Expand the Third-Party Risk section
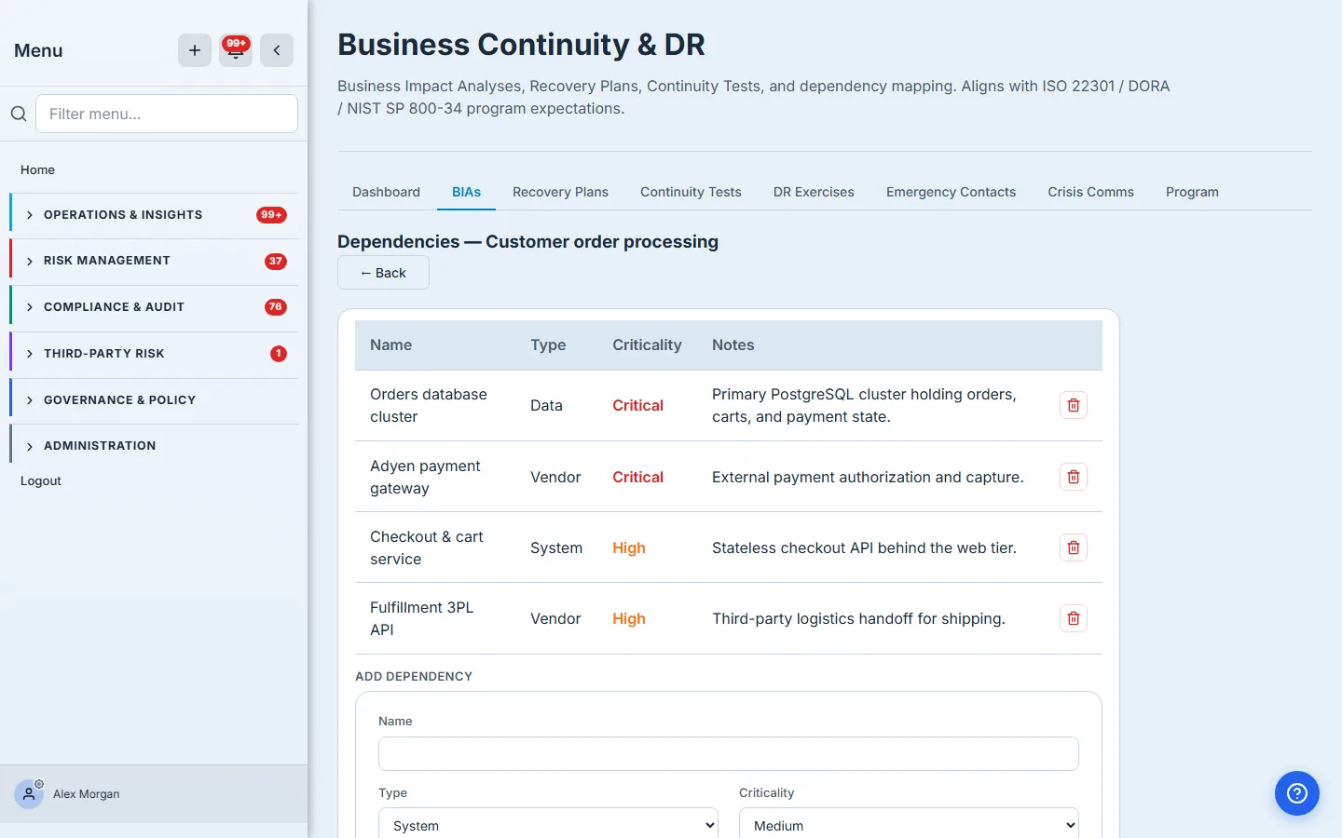The height and width of the screenshot is (838, 1342). click(154, 354)
